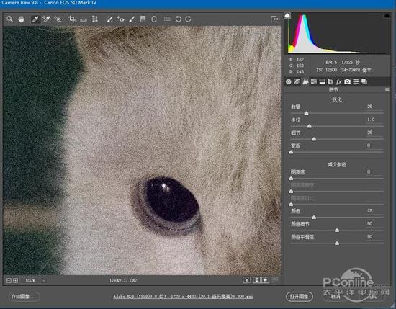Select the Hand tool
This screenshot has height=309, width=396.
coord(21,19)
